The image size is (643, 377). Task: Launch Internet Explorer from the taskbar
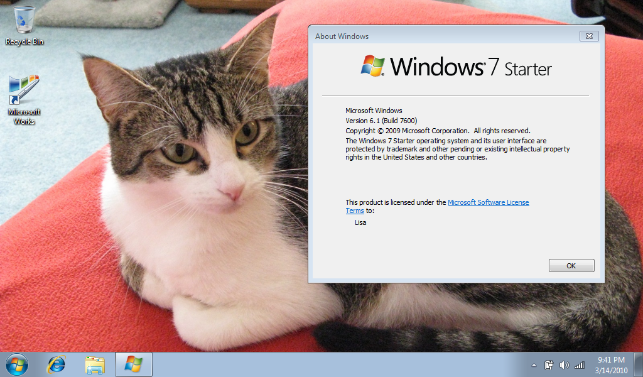click(x=57, y=364)
